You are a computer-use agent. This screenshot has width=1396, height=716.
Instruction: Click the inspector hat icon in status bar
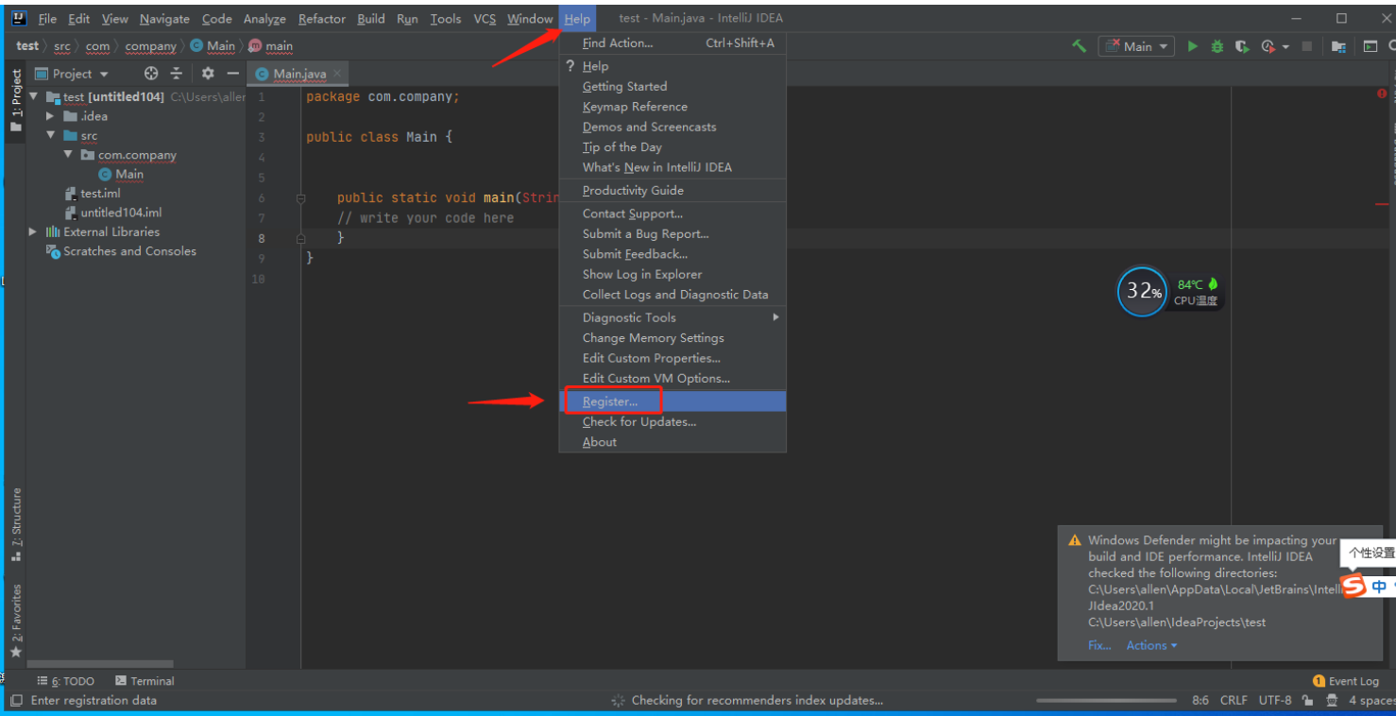coord(1332,701)
